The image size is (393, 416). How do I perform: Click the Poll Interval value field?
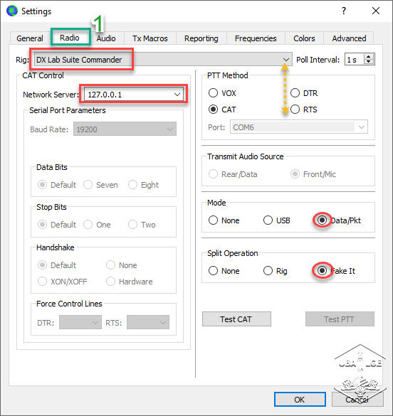click(x=355, y=60)
